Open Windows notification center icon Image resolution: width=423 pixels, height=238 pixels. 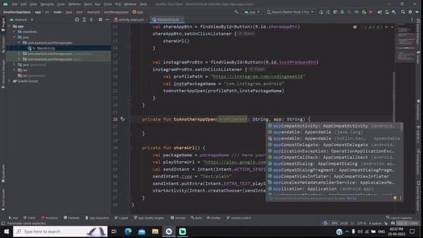412,231
